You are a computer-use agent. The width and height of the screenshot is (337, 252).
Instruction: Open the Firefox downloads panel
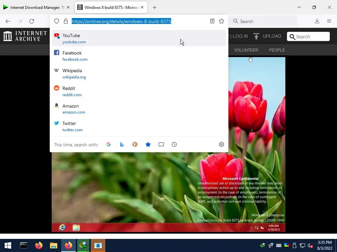pyautogui.click(x=317, y=21)
